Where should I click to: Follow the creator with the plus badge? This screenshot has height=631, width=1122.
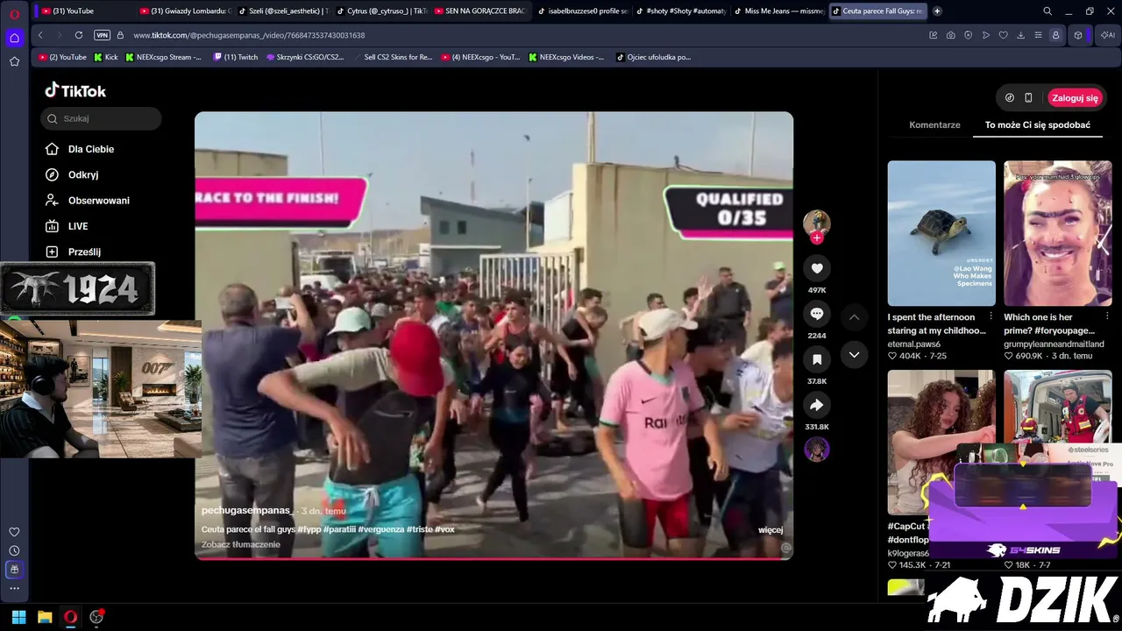[817, 238]
